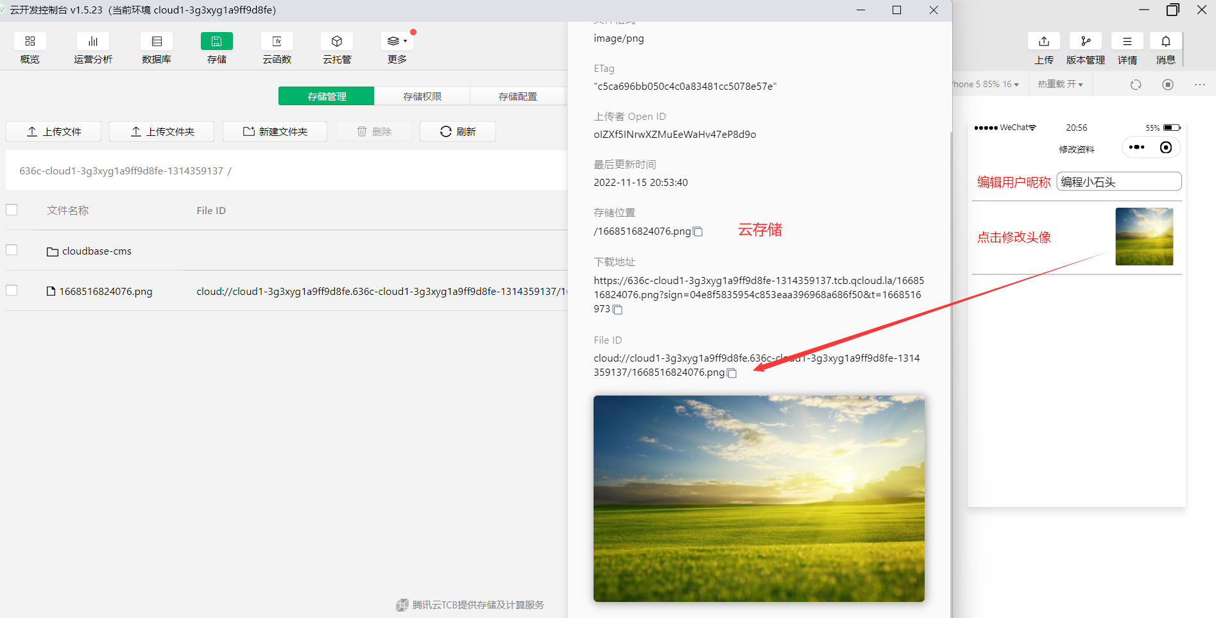Click the avatar image in simulator
This screenshot has height=618, width=1216.
[1144, 237]
